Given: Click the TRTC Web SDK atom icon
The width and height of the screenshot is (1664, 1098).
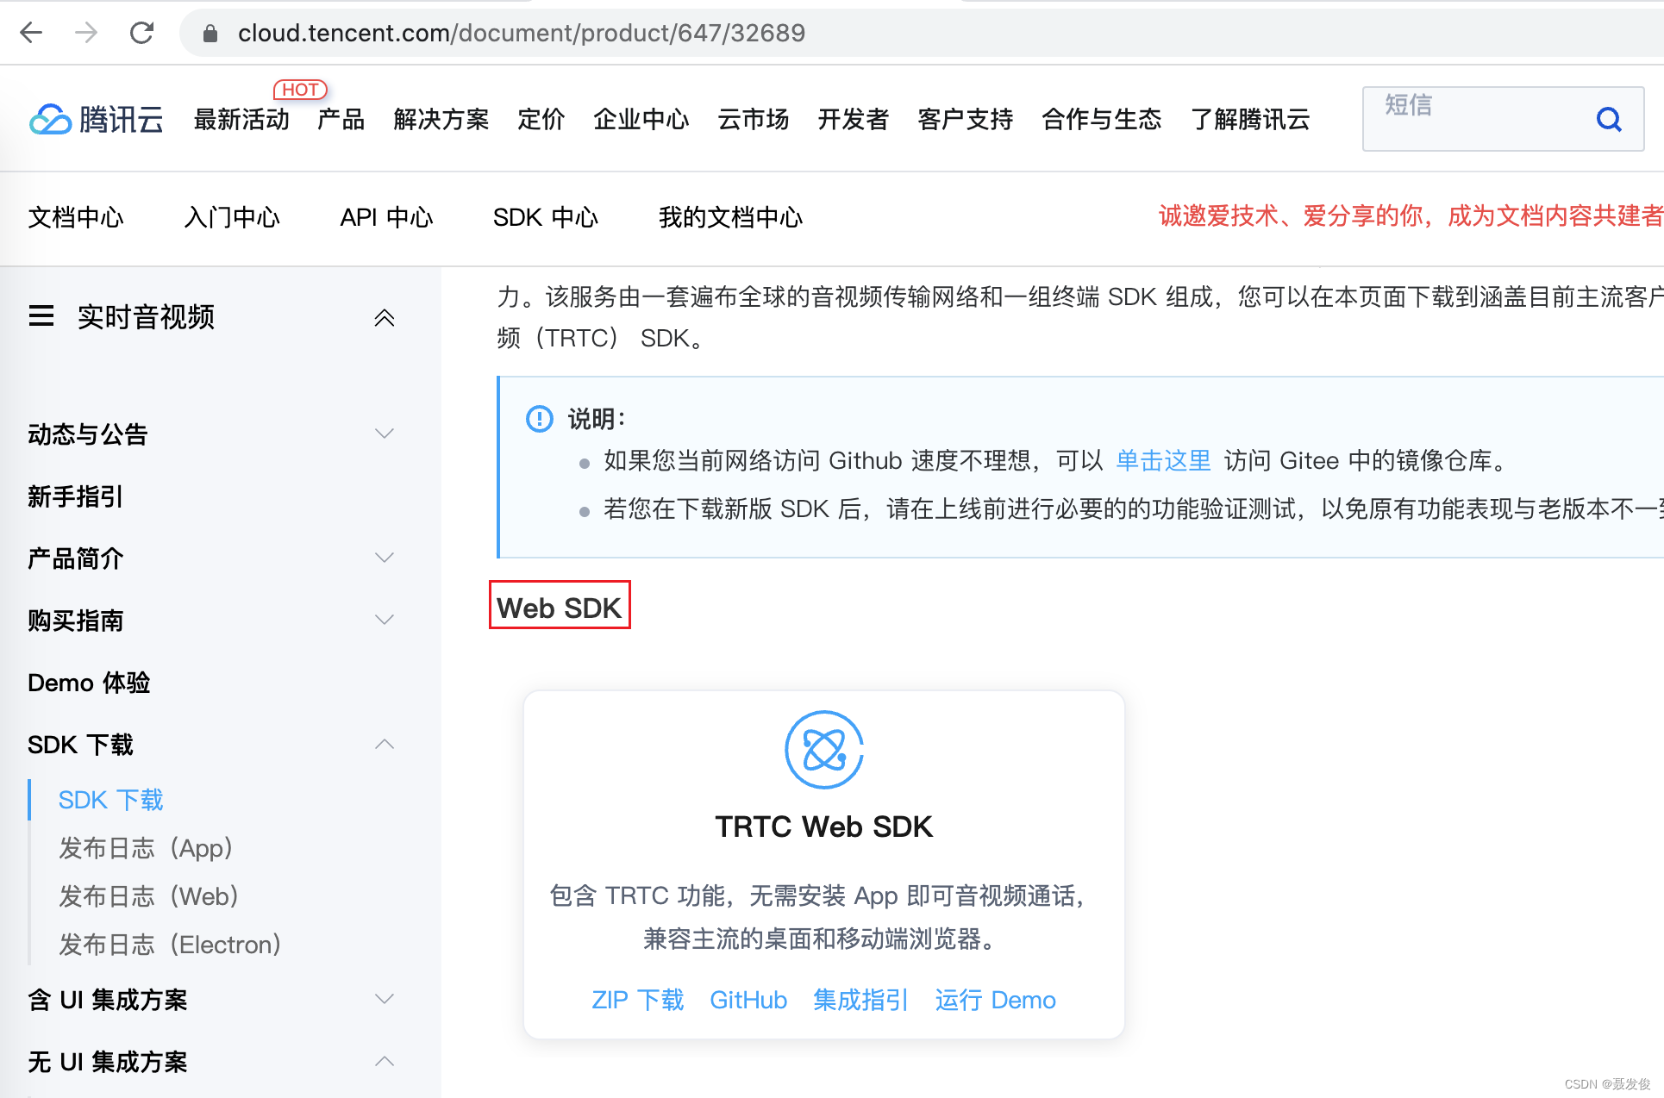Looking at the screenshot, I should (823, 749).
